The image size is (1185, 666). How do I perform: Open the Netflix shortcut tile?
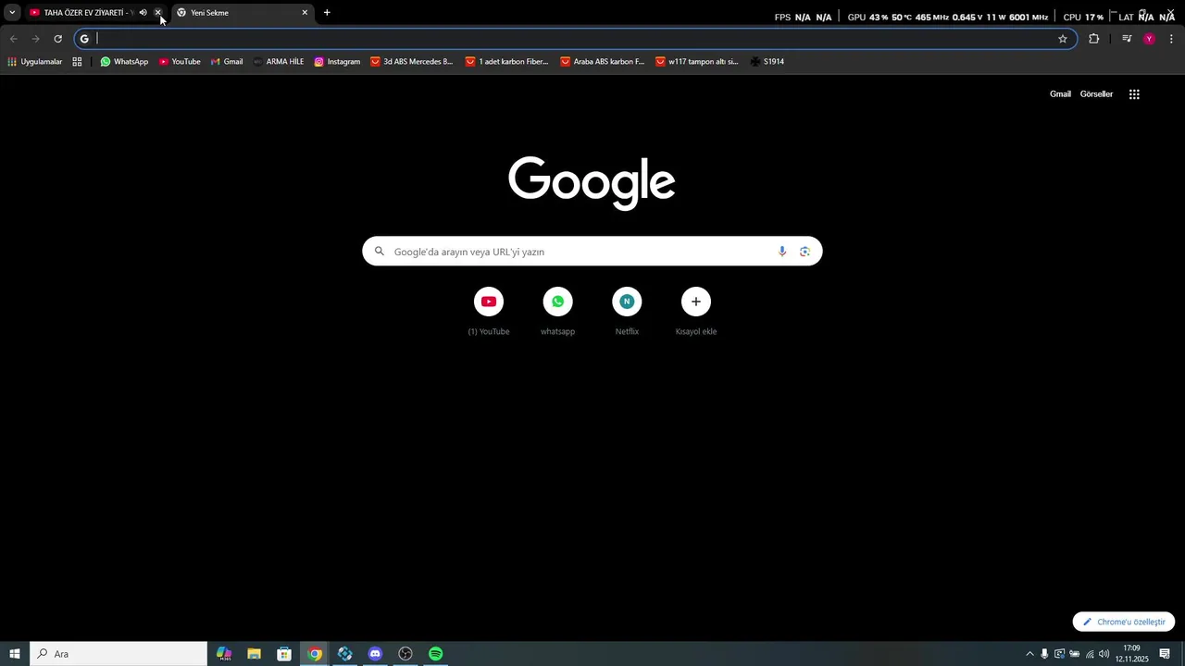(x=627, y=311)
